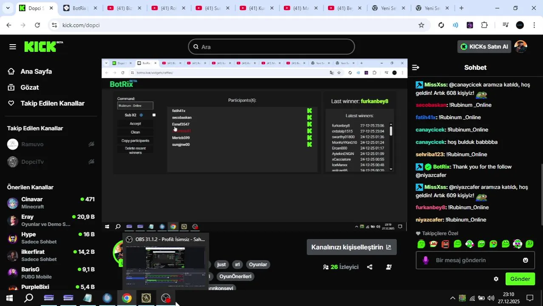Insert the last green emote in row

tap(530, 244)
